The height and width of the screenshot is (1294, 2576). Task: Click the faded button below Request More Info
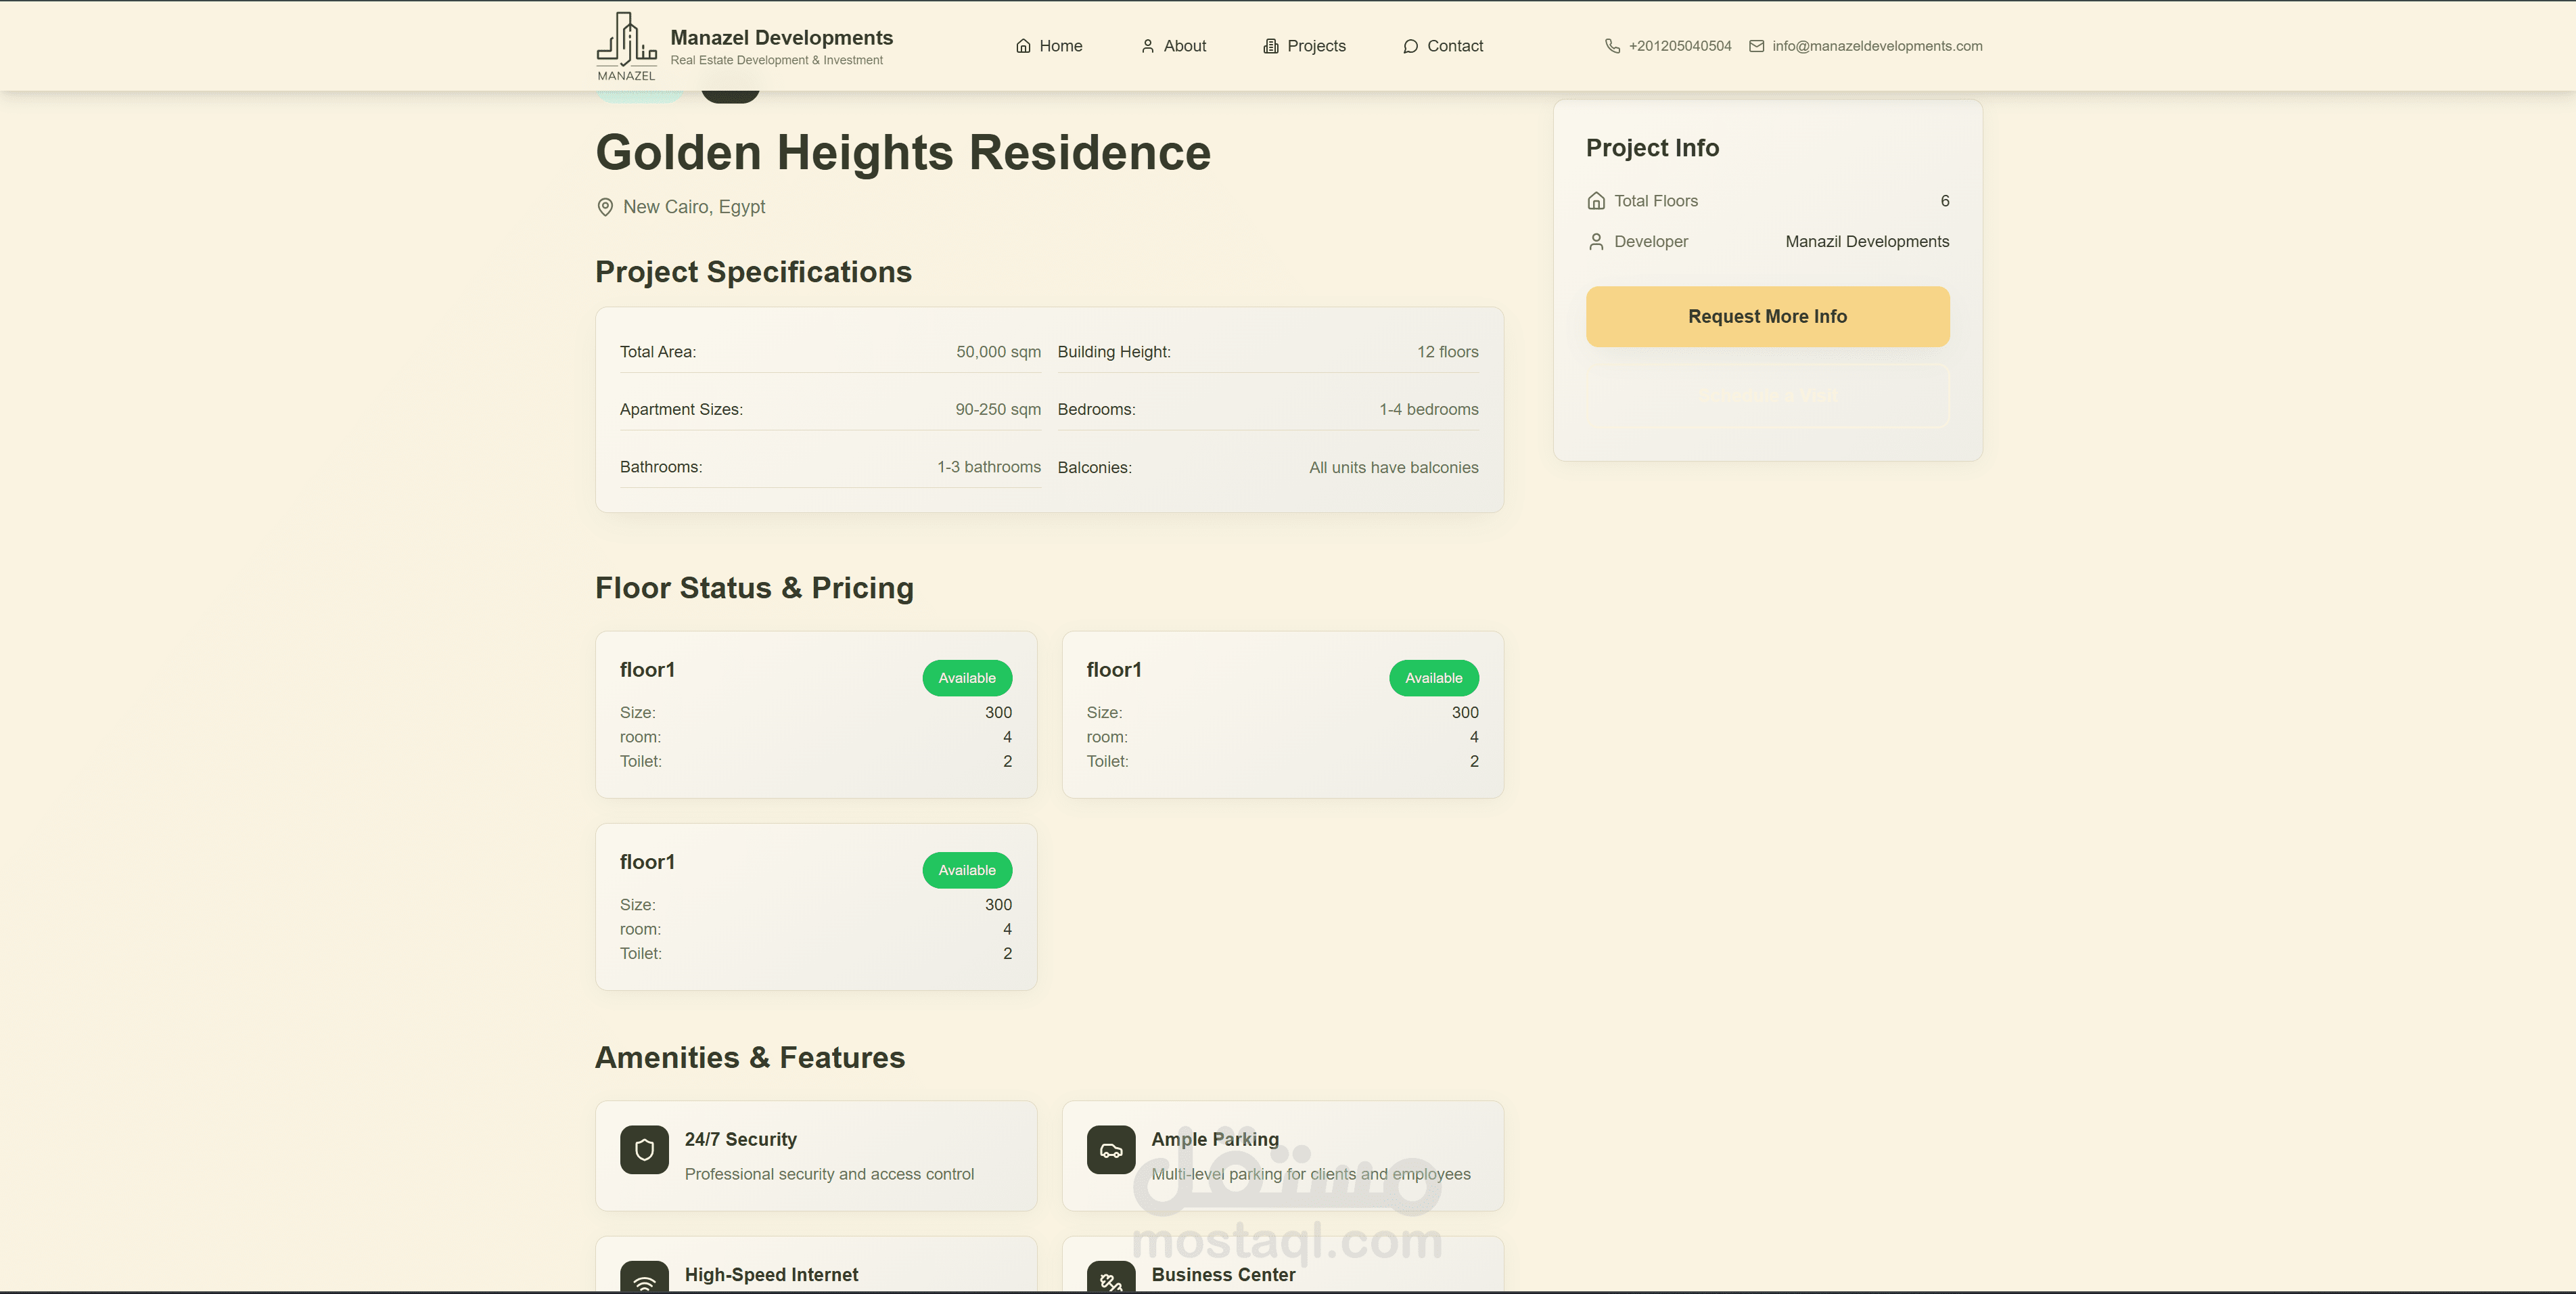tap(1767, 397)
